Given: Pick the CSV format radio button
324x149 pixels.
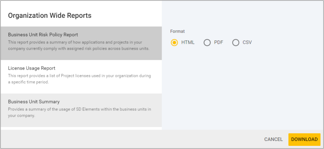Looking at the screenshot, I should click(236, 43).
